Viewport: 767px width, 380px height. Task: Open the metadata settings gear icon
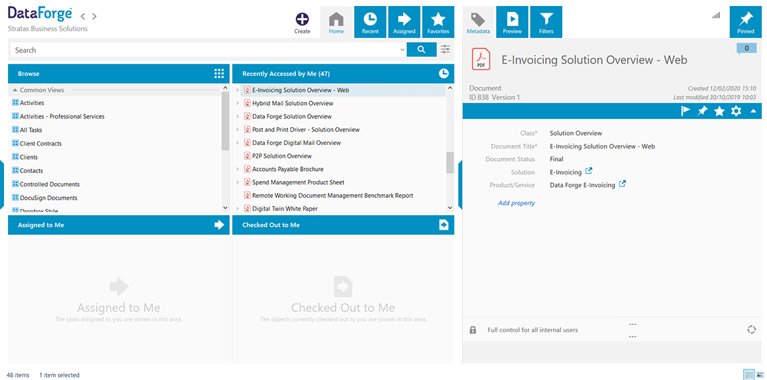tap(736, 111)
